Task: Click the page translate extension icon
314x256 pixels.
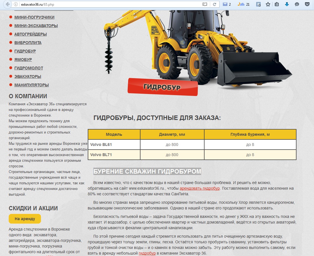Action: [258, 4]
